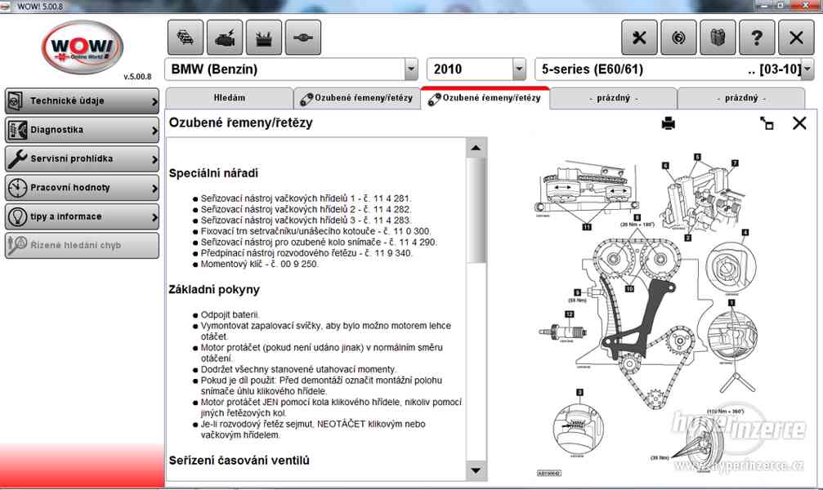823x490 pixels.
Task: Click the text panel scrollbar thumb
Action: point(476,211)
